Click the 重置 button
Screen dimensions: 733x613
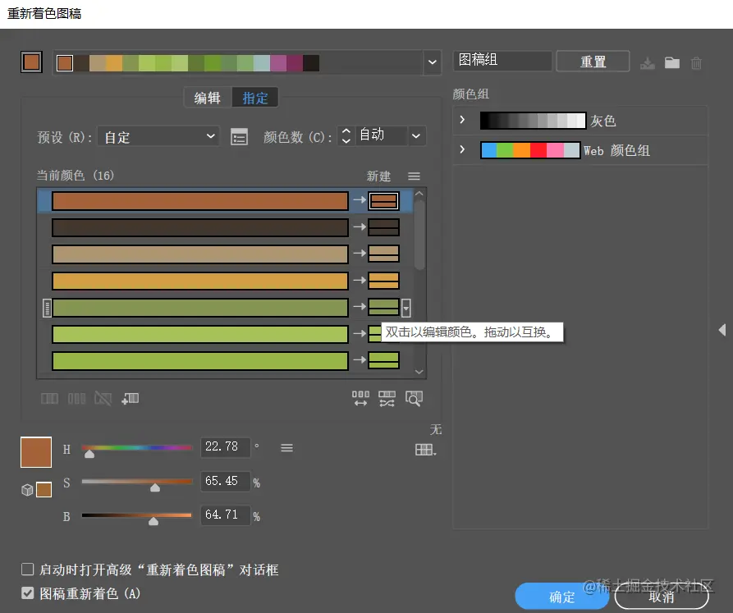click(x=593, y=62)
